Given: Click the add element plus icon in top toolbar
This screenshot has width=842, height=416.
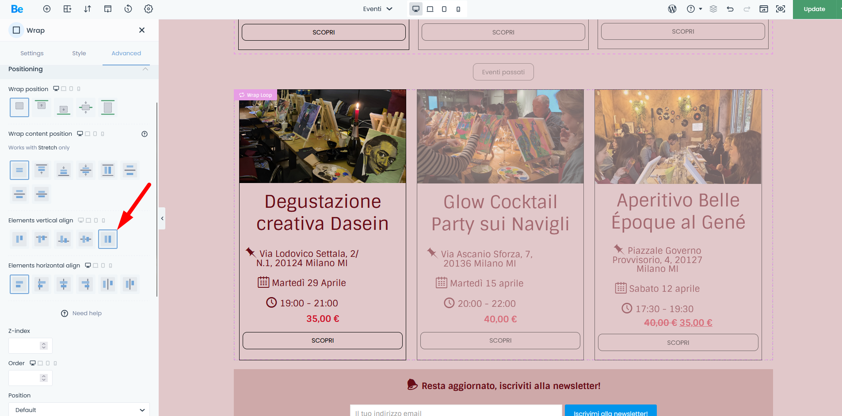Looking at the screenshot, I should (x=47, y=9).
